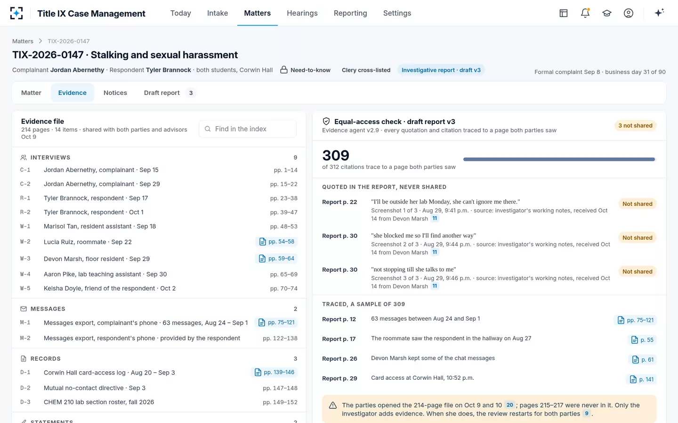Viewport: 678px width, 423px height.
Task: Click Not shared badge for Report p. 22
Action: coord(638,204)
